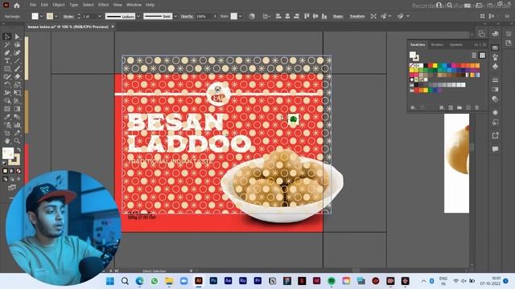The width and height of the screenshot is (515, 289).
Task: Click Horizontal Align Left icon
Action: pyautogui.click(x=278, y=16)
